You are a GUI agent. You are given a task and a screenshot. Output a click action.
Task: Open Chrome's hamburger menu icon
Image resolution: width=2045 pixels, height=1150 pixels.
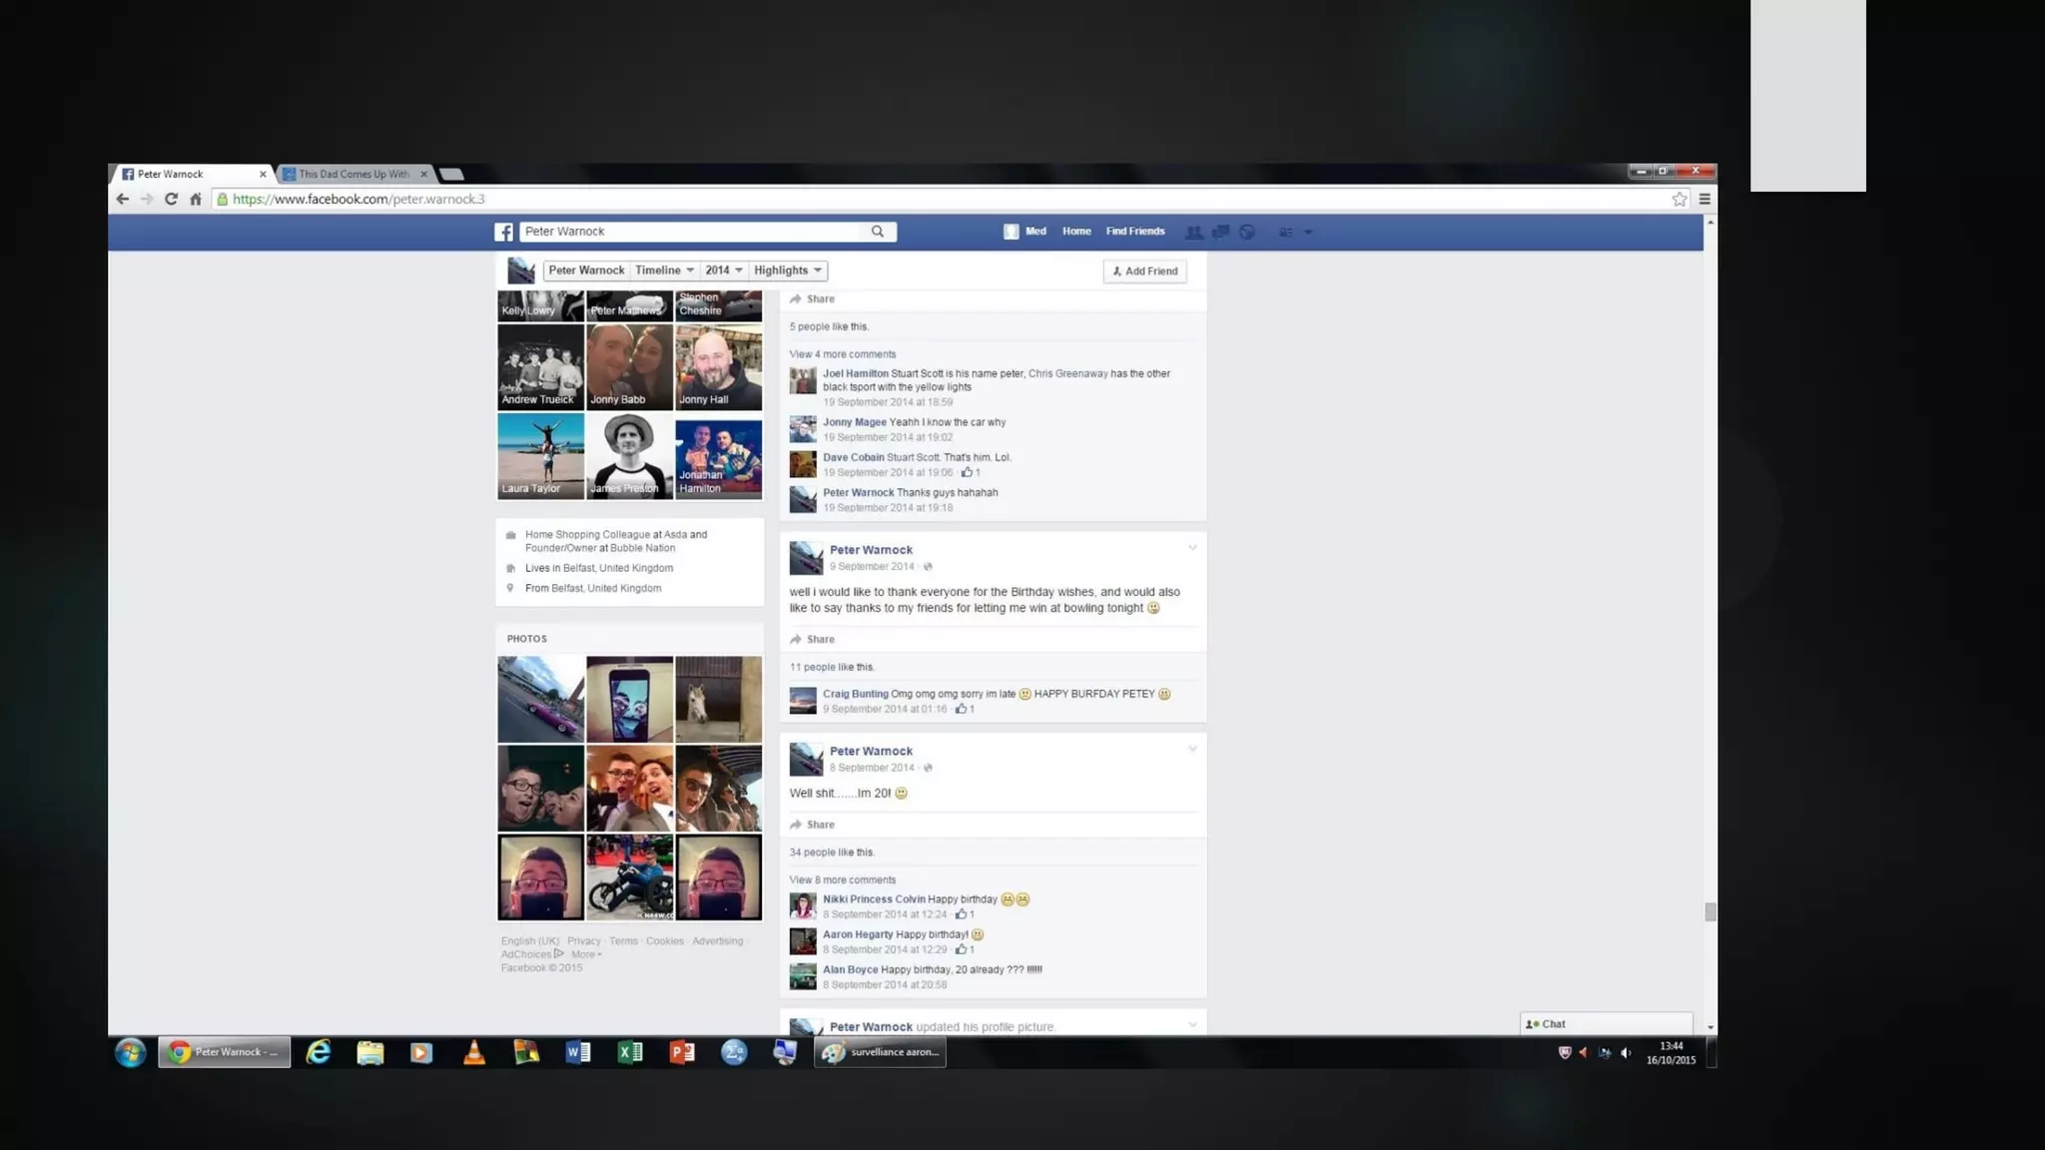point(1704,200)
